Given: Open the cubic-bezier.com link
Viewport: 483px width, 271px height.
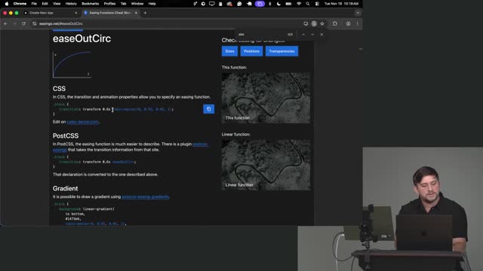Looking at the screenshot, I should click(x=82, y=122).
